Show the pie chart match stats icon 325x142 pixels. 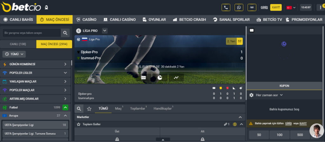point(160,78)
